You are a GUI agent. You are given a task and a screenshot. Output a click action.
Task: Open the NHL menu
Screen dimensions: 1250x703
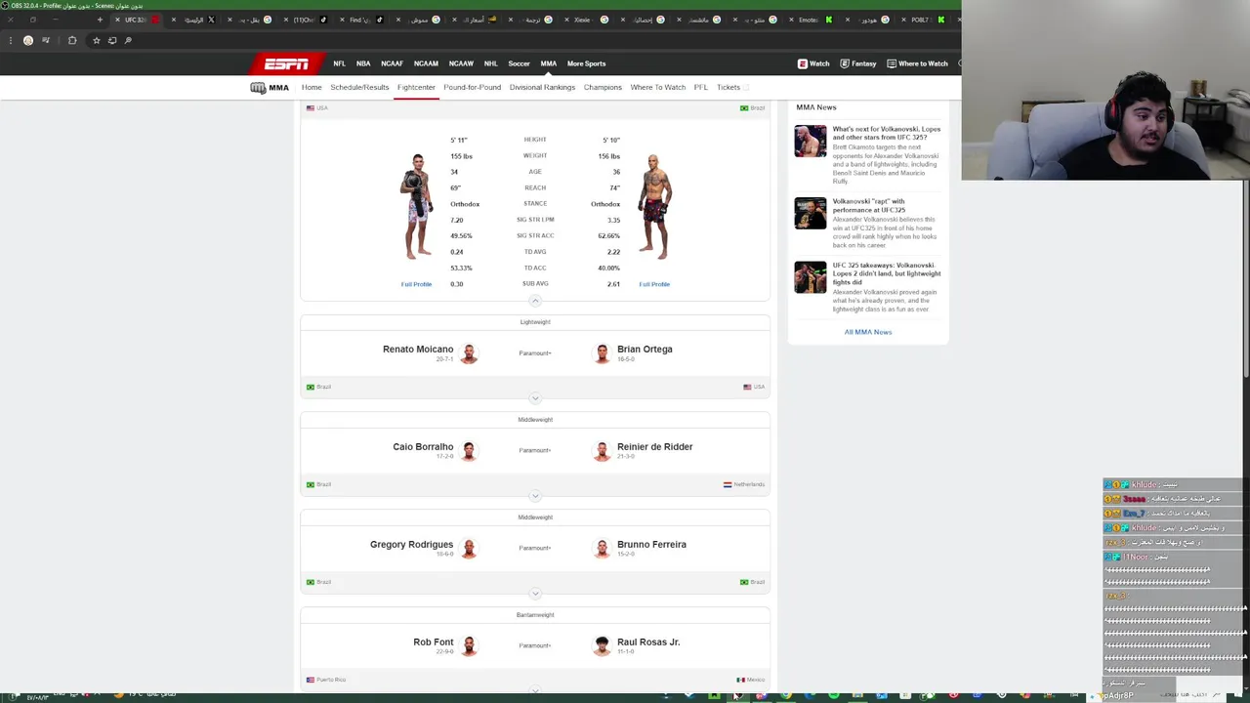(490, 63)
